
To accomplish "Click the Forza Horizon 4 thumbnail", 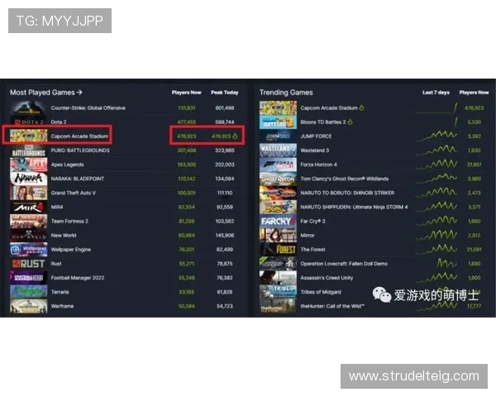I will coord(278,165).
